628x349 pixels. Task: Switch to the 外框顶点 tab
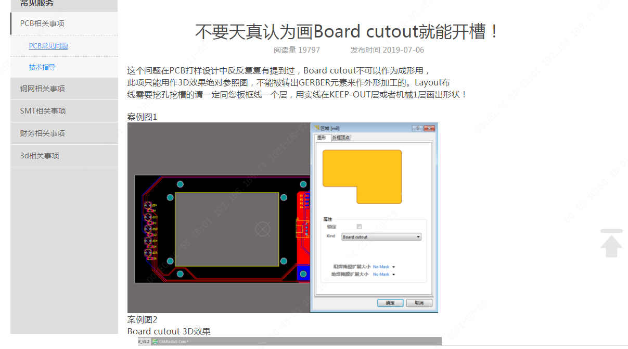341,138
